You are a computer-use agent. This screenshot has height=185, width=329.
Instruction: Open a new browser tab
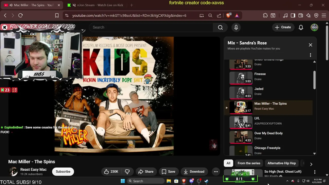tap(132, 5)
